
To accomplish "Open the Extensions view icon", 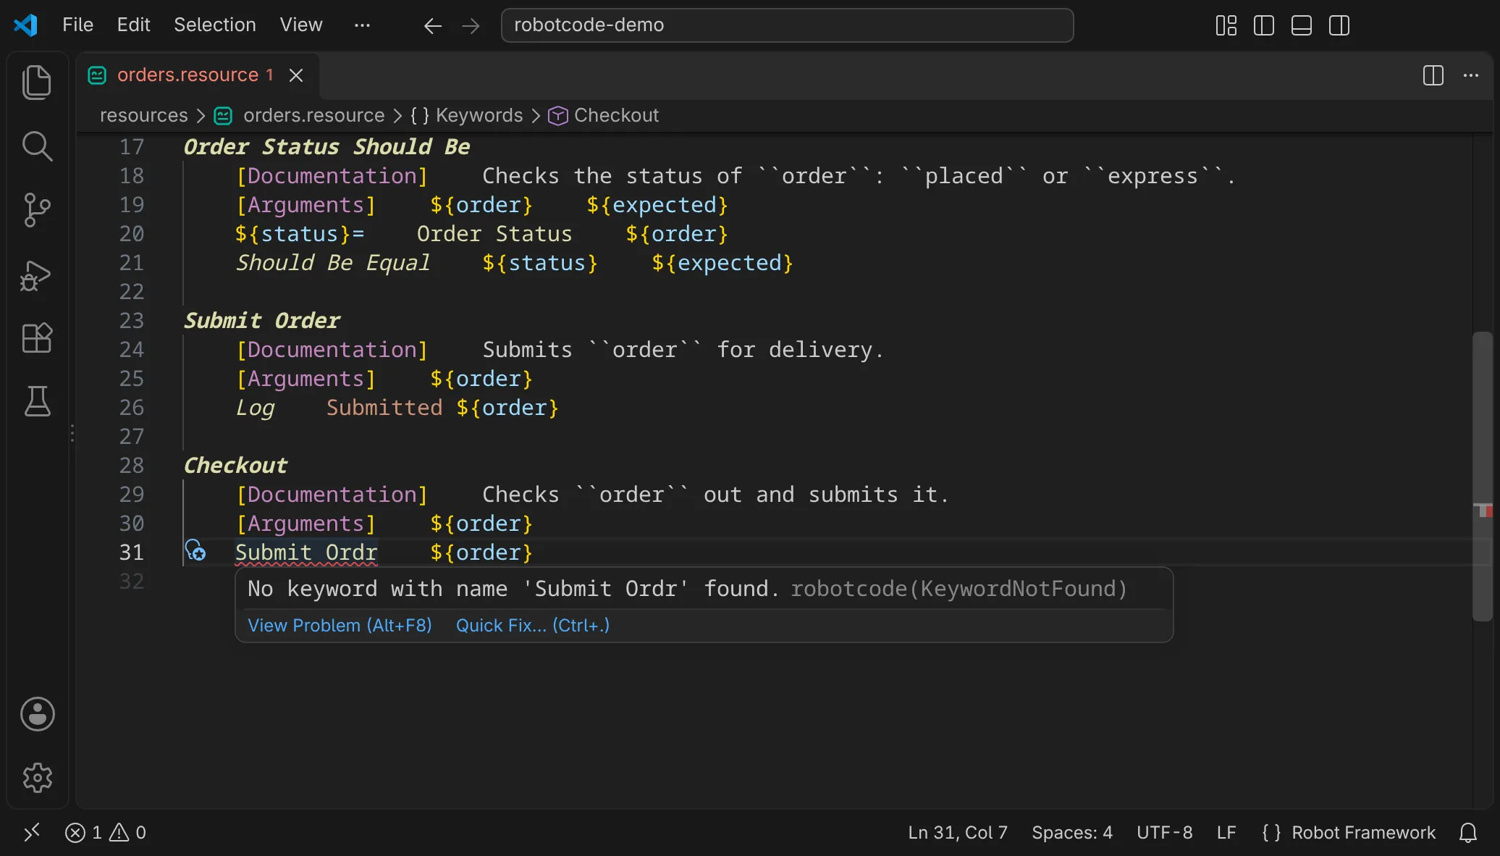I will (37, 338).
